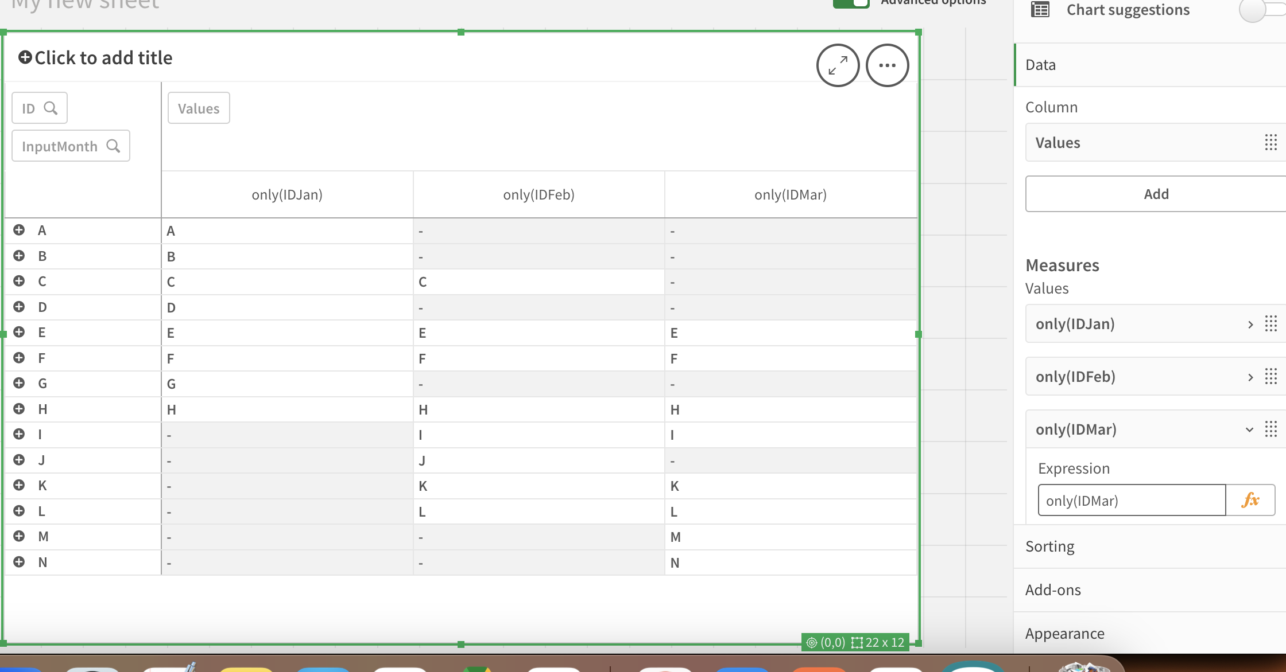Click the Values pivot field button
Screen dimensions: 1286x672
click(199, 108)
